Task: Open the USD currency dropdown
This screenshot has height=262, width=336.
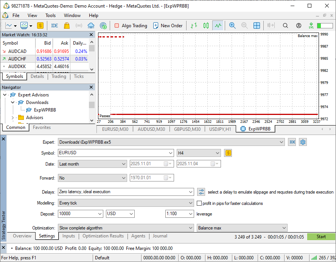Action: tap(131, 214)
